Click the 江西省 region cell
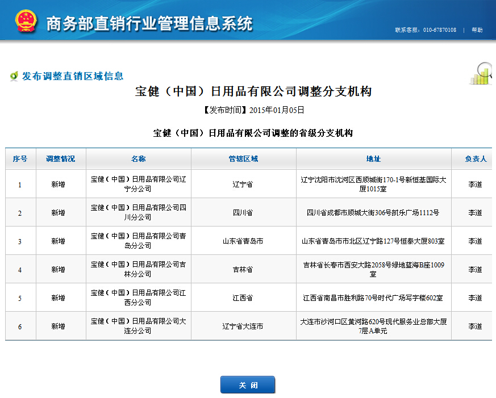This screenshot has height=398, width=496. (x=243, y=298)
